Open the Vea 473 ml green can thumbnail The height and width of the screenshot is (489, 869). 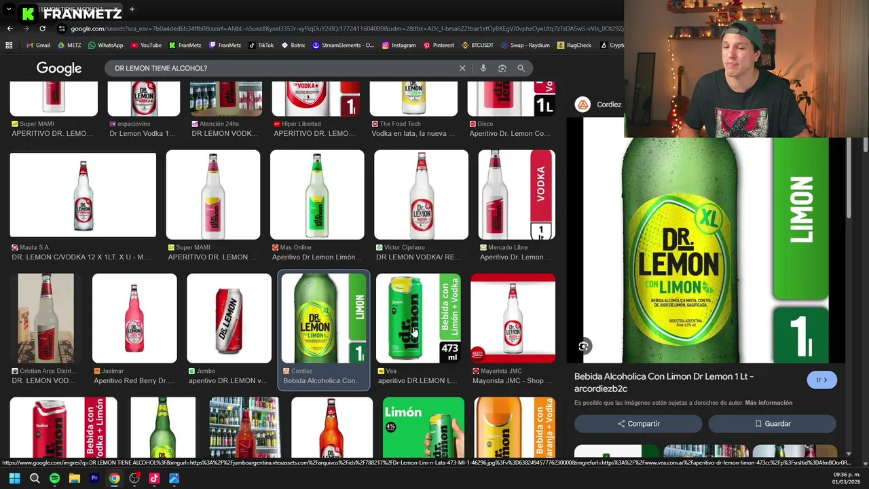[418, 319]
